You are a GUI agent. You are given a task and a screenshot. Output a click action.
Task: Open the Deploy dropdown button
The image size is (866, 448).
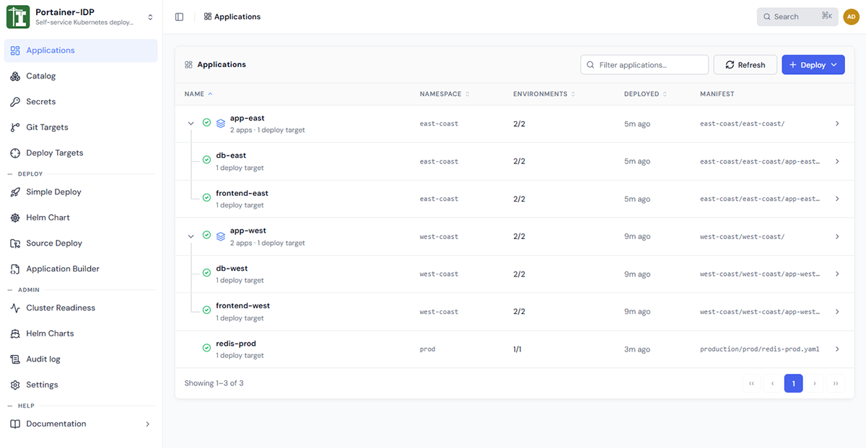point(813,65)
